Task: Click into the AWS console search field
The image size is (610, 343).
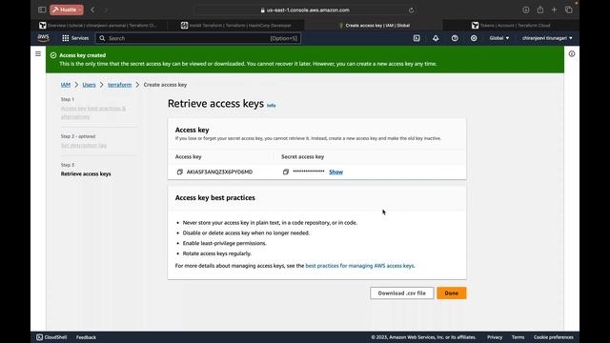Action: coord(198,38)
